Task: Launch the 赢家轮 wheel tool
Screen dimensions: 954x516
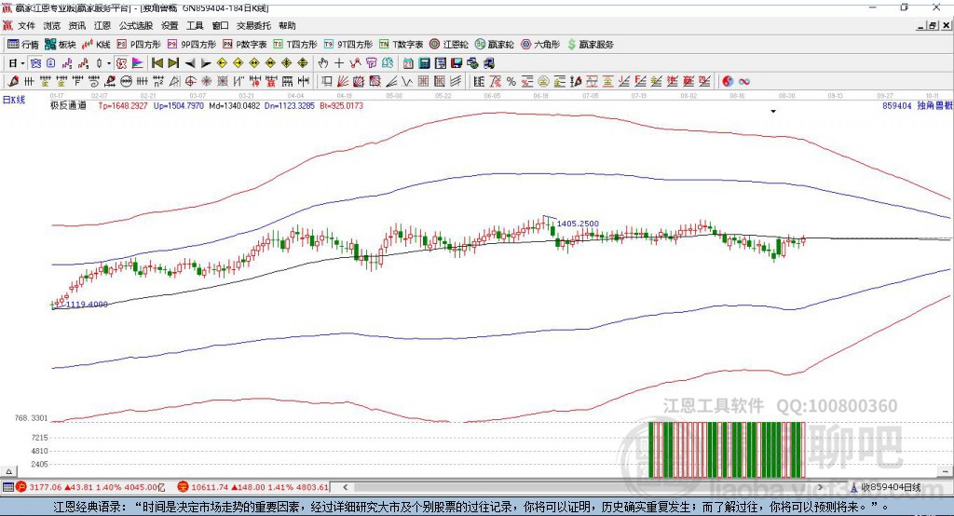Action: pos(495,45)
